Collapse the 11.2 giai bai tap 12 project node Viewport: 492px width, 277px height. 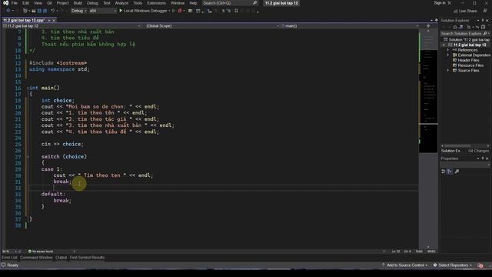444,45
